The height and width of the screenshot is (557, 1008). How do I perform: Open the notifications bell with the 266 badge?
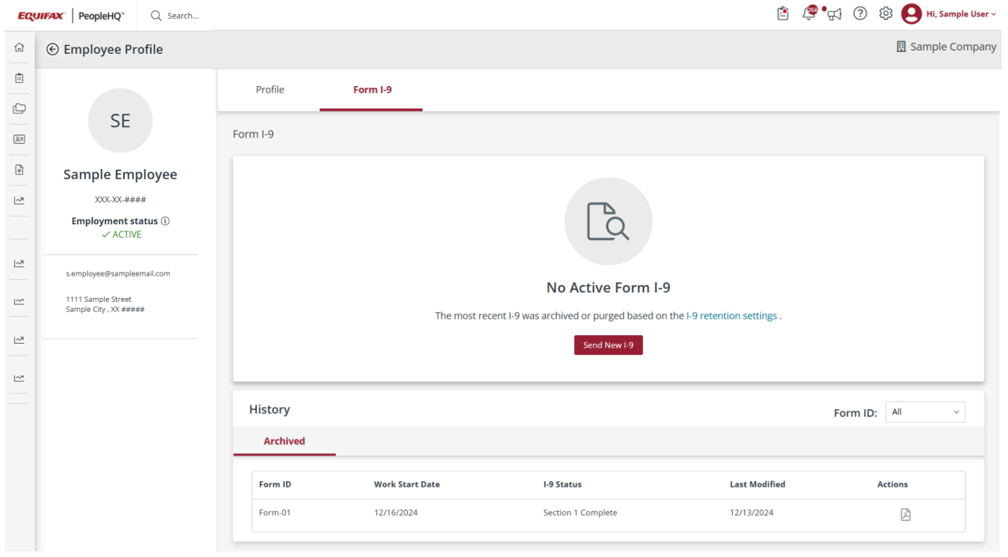(x=809, y=13)
